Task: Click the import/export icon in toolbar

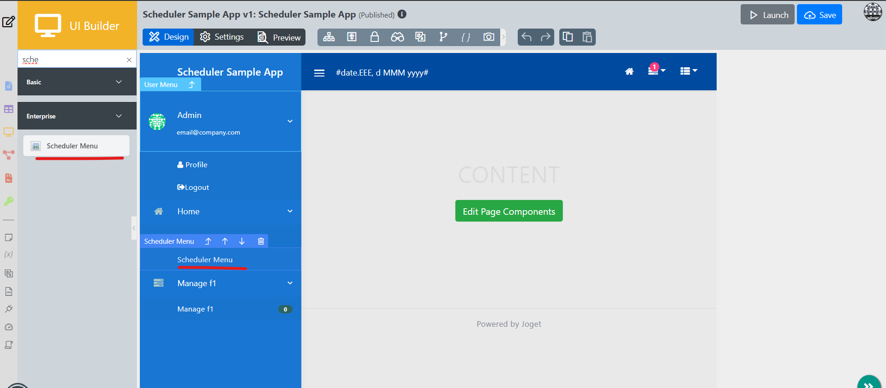Action: 352,37
